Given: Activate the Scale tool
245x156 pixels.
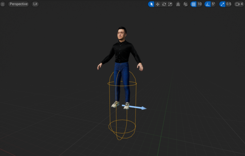Looking at the screenshot, I should (170, 4).
